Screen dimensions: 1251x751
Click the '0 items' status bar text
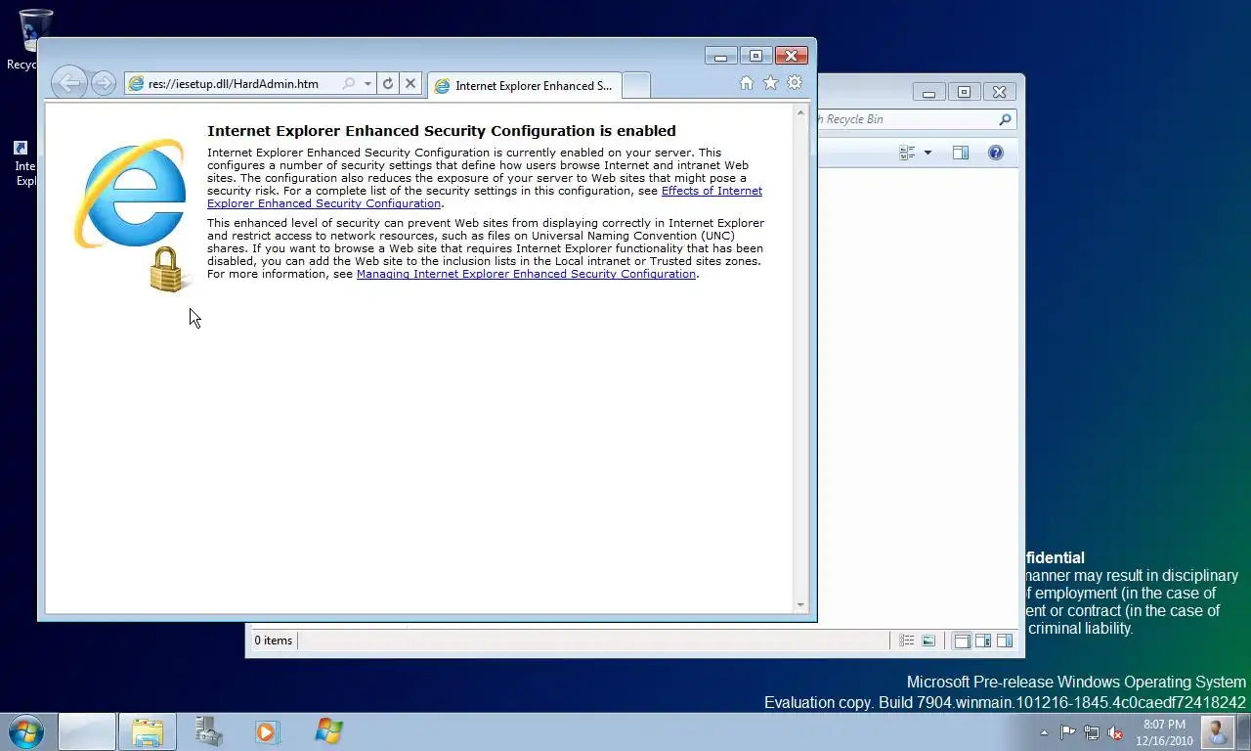click(x=274, y=641)
